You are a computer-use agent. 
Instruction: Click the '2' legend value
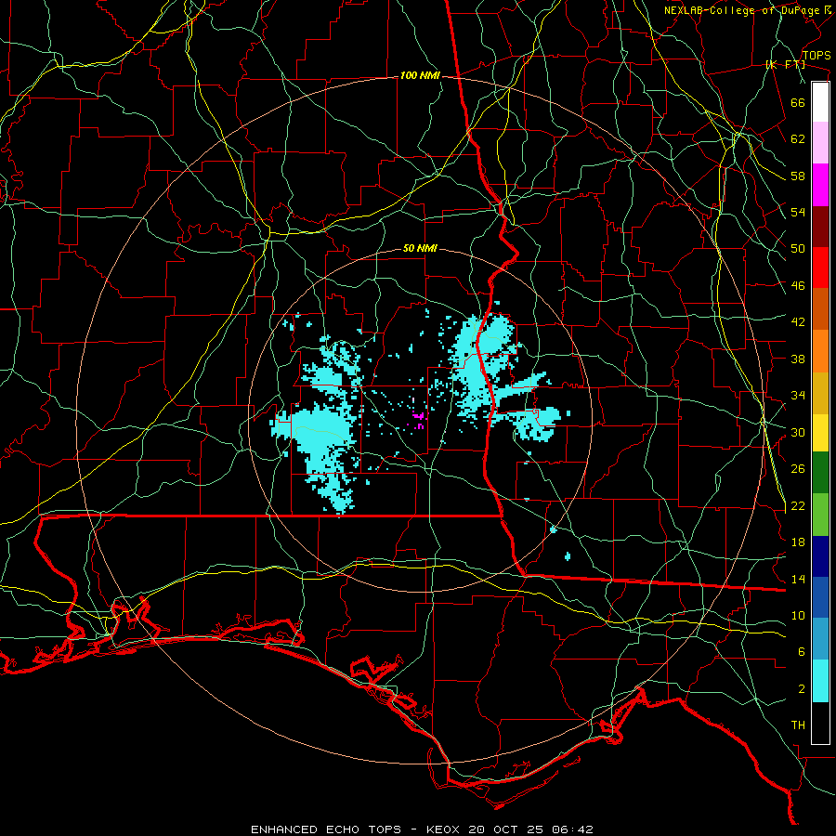[x=802, y=689]
